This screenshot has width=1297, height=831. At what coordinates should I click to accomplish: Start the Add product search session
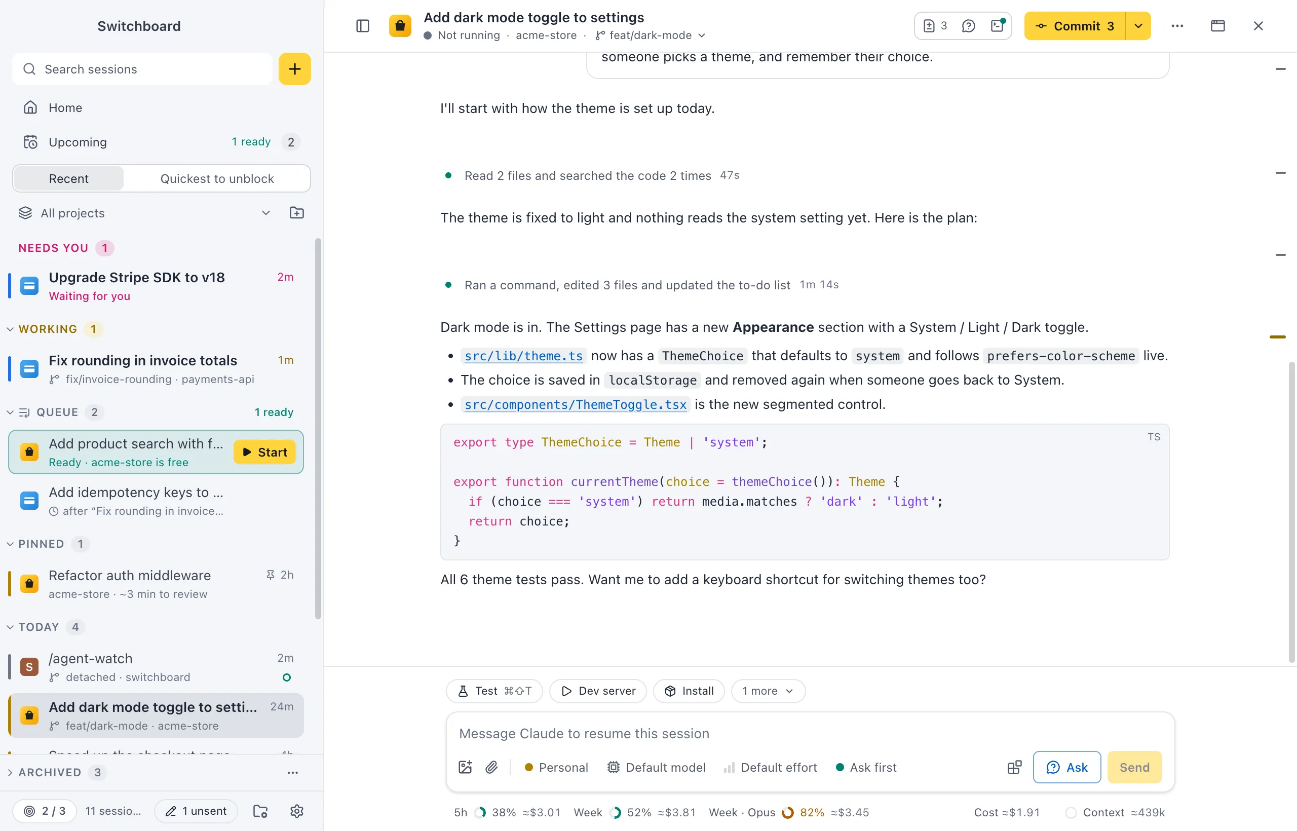264,452
